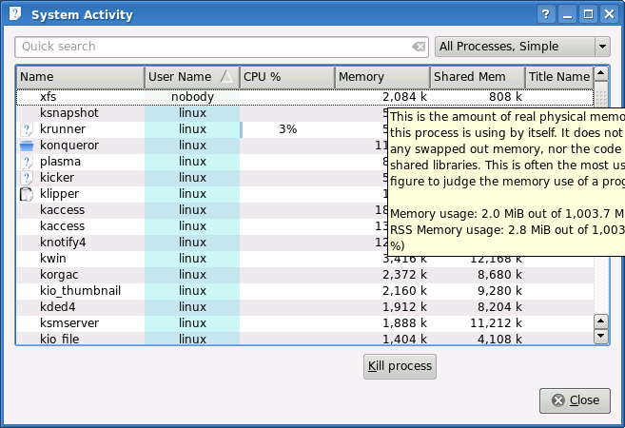Click kded4's 8,204 k shared memory value
Screen dimensions: 625x428
point(499,307)
